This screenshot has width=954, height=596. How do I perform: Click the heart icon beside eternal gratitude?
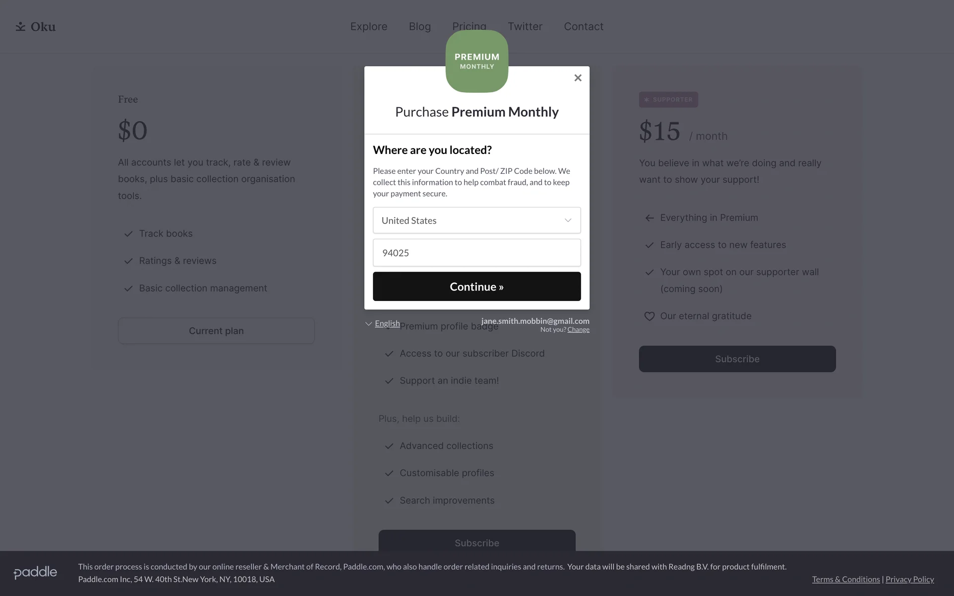click(x=649, y=316)
